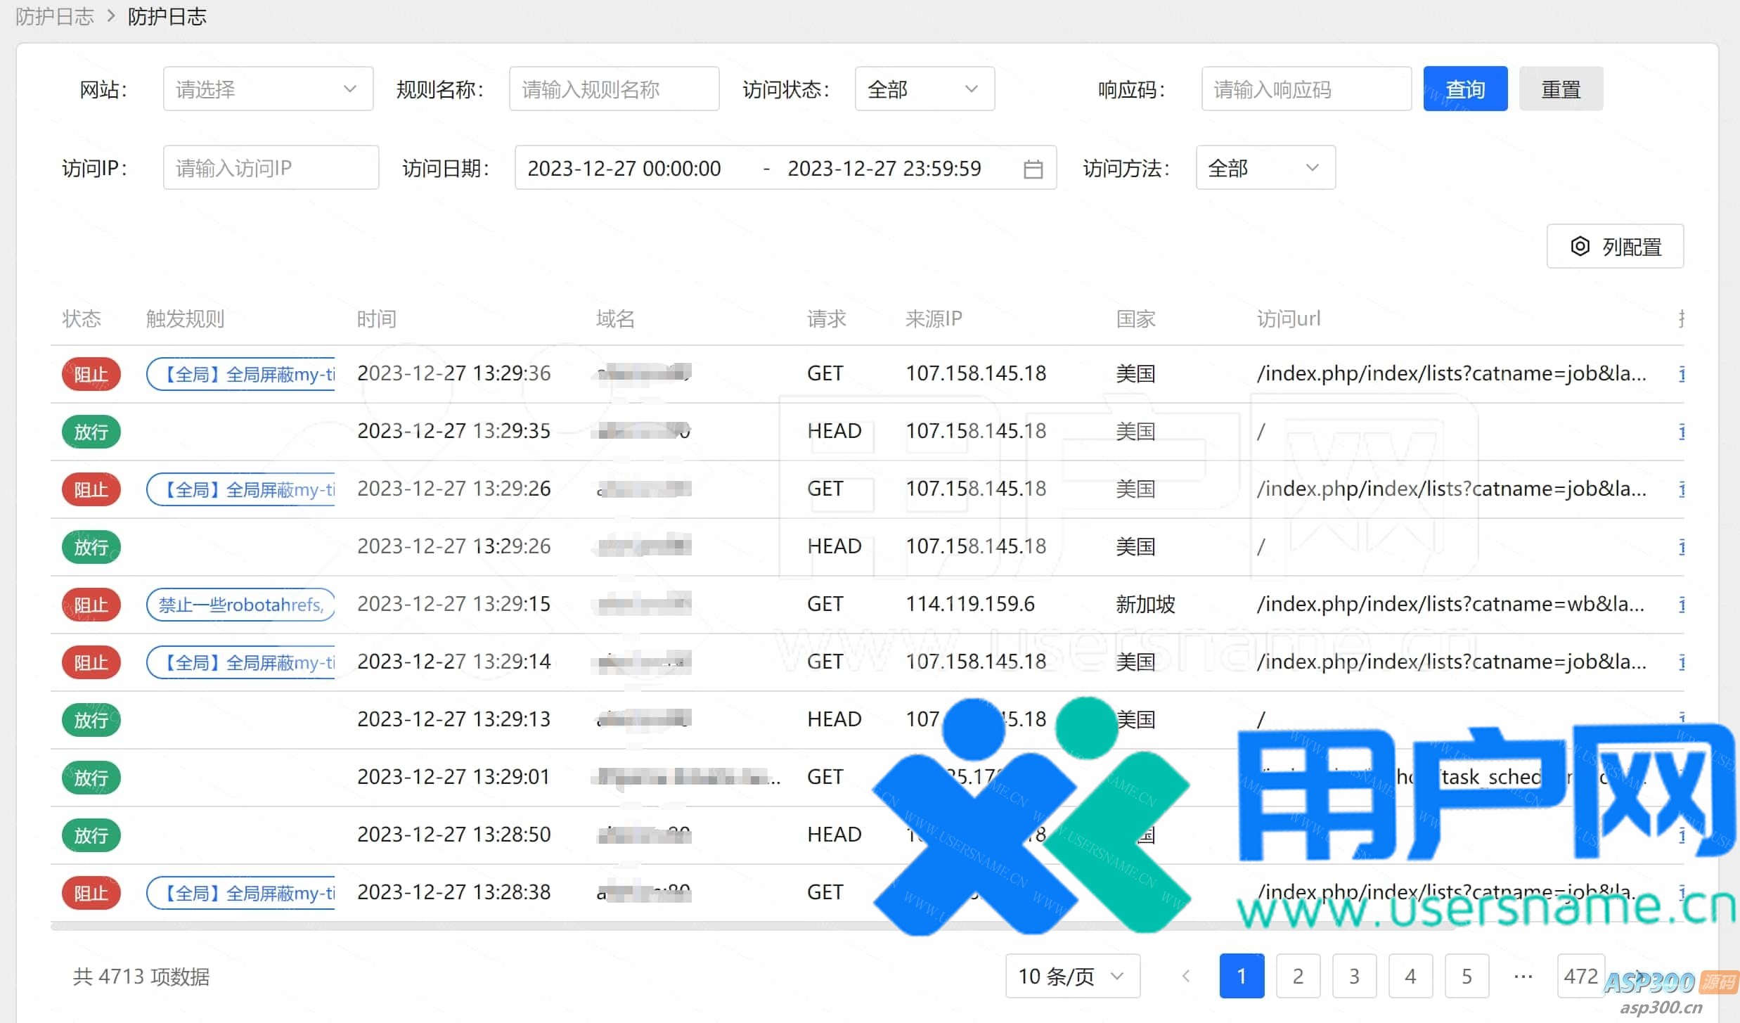Click the breadcrumb separator chevron
This screenshot has height=1023, width=1740.
111,15
